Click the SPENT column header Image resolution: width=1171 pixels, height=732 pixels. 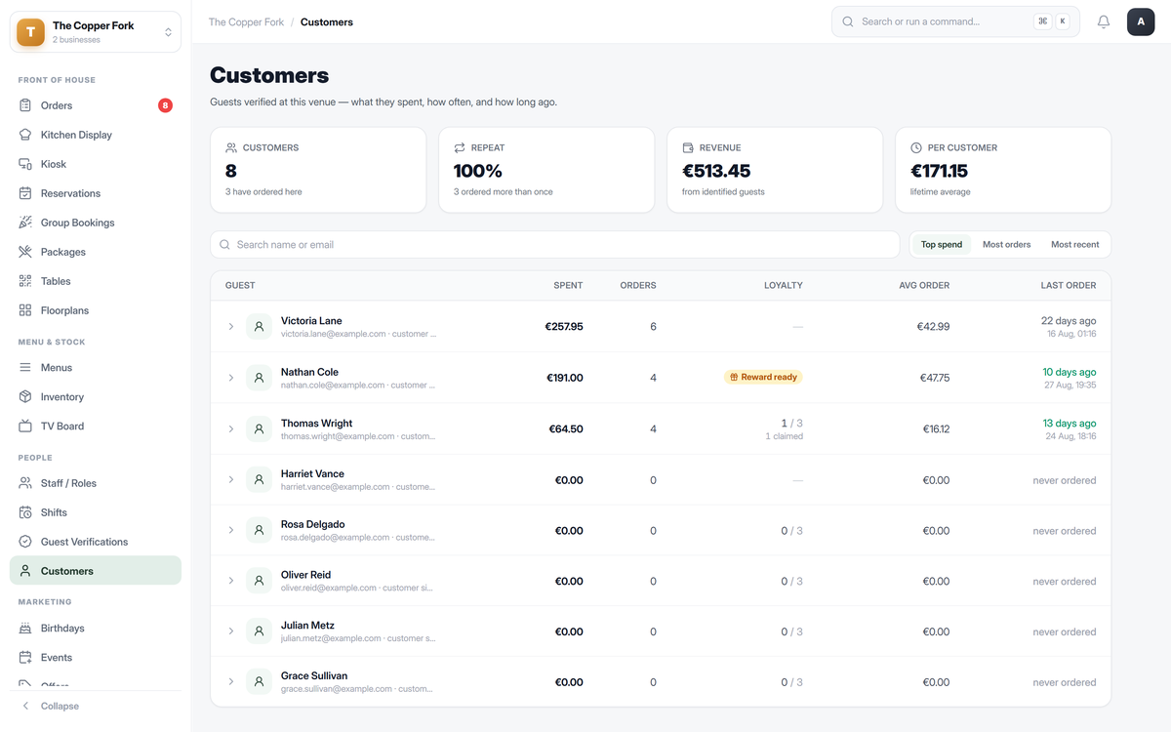click(568, 286)
